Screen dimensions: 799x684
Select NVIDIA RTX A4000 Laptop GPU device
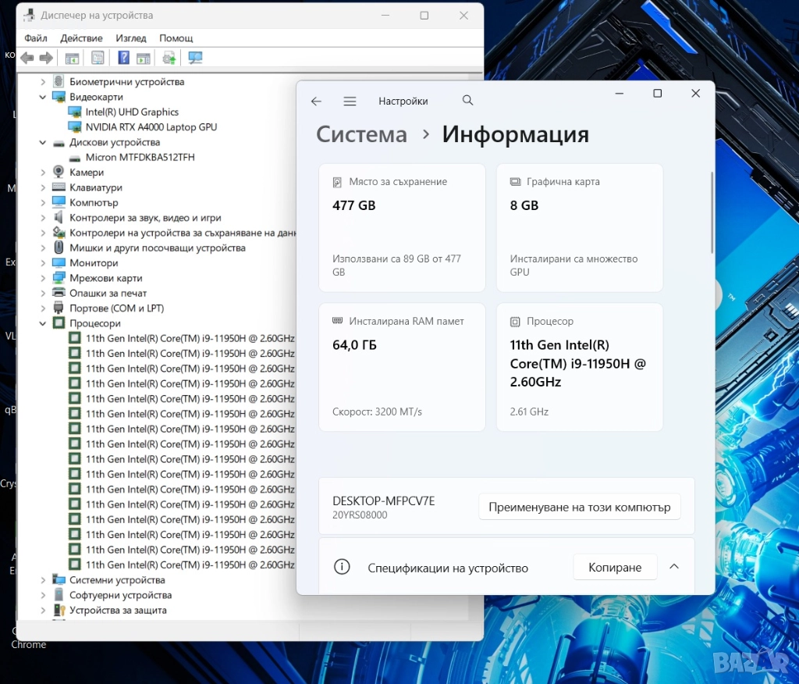pyautogui.click(x=151, y=126)
